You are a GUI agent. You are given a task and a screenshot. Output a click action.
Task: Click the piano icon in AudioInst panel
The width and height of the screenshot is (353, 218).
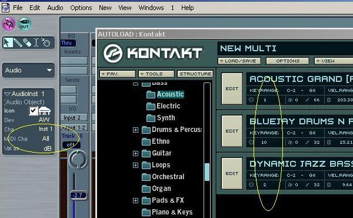(x=45, y=111)
